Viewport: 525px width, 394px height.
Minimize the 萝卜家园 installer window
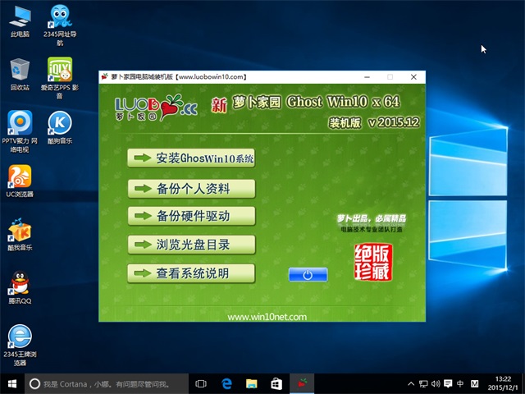tap(367, 77)
